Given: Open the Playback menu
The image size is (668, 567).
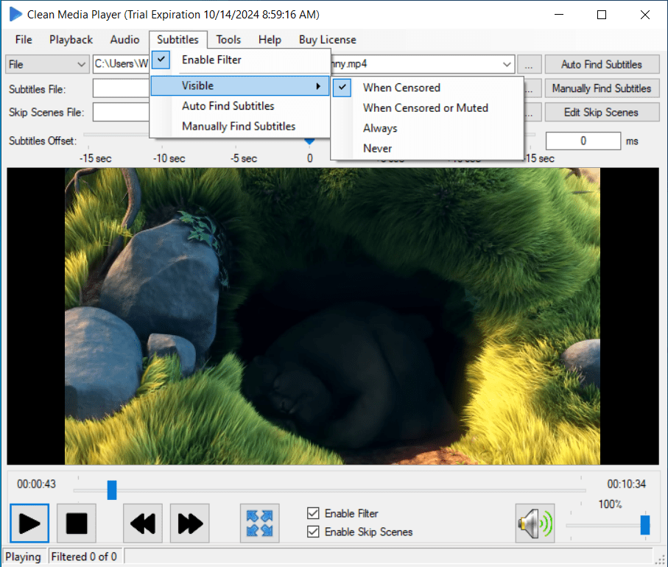Looking at the screenshot, I should tap(71, 40).
